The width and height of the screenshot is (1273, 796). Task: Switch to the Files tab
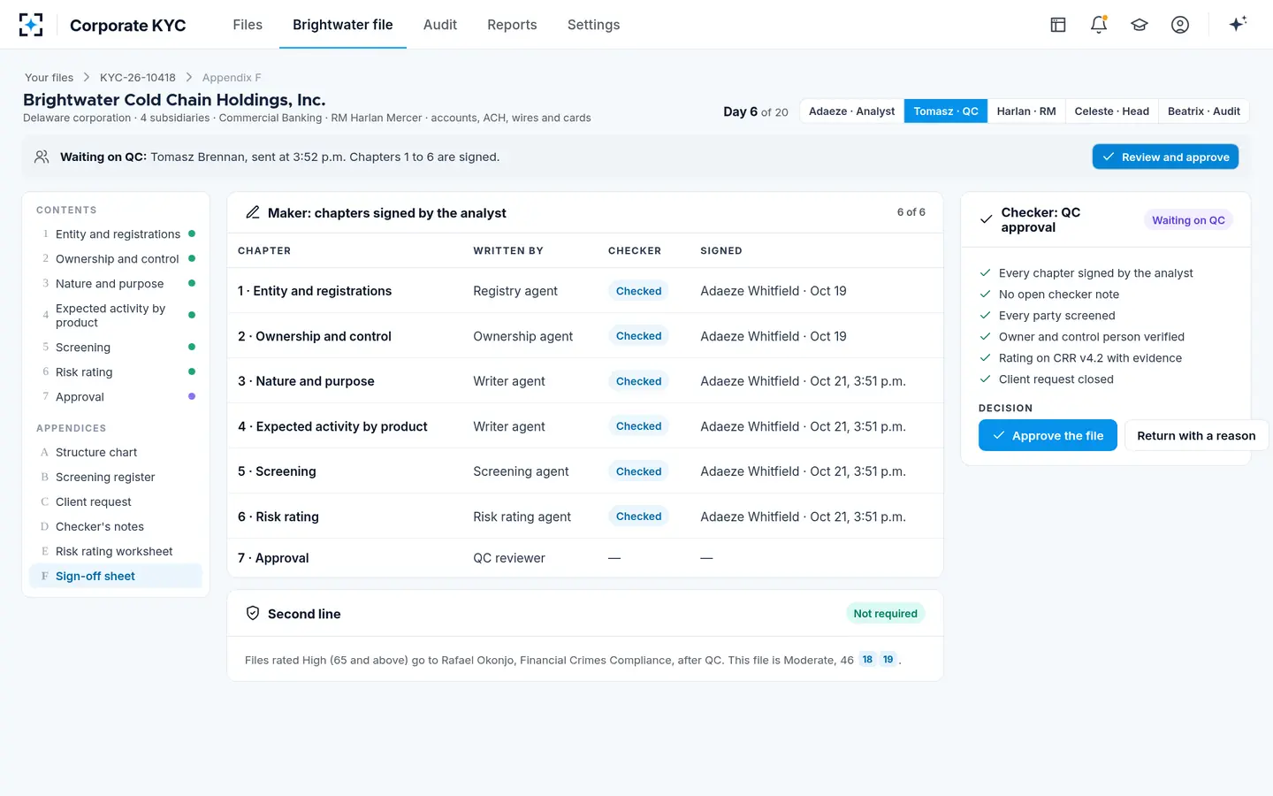click(x=248, y=25)
